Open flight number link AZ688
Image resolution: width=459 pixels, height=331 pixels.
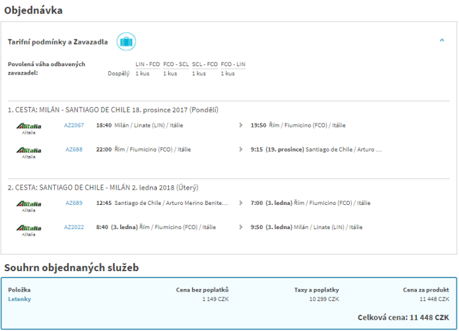click(74, 150)
